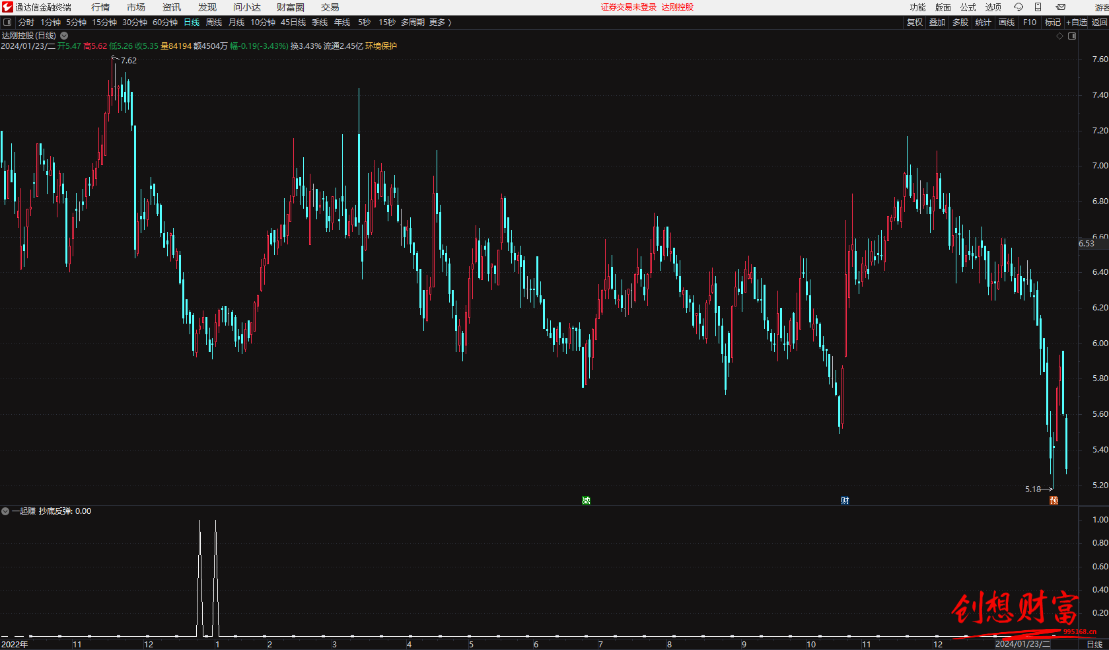Open the 发现 menu
1109x650 pixels.
pos(207,7)
